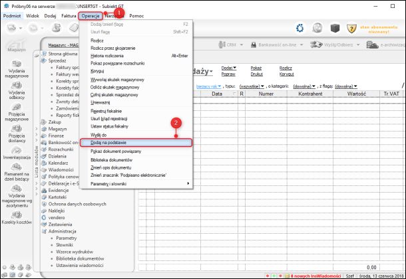Click the Magazyn module header icon
Image resolution: width=406 pixels, height=279 pixels.
(x=17, y=45)
